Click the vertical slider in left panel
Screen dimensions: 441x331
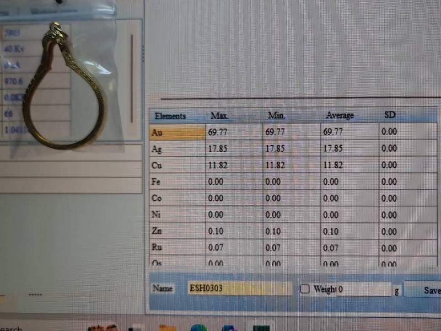[132, 77]
